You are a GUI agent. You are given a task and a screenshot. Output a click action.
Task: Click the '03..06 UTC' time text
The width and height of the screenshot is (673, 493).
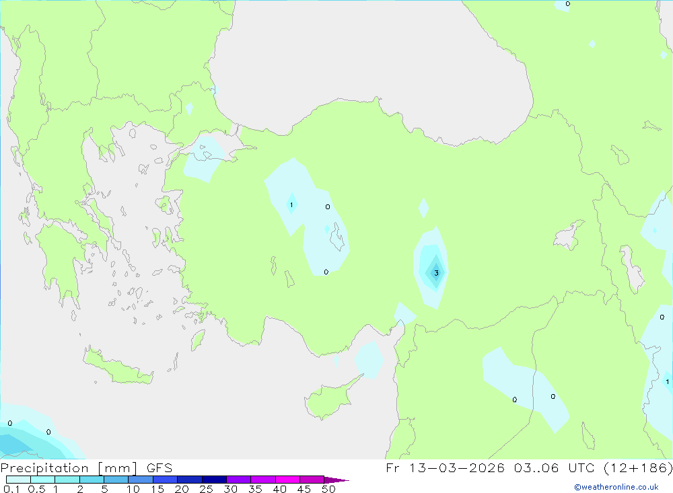[x=554, y=468]
